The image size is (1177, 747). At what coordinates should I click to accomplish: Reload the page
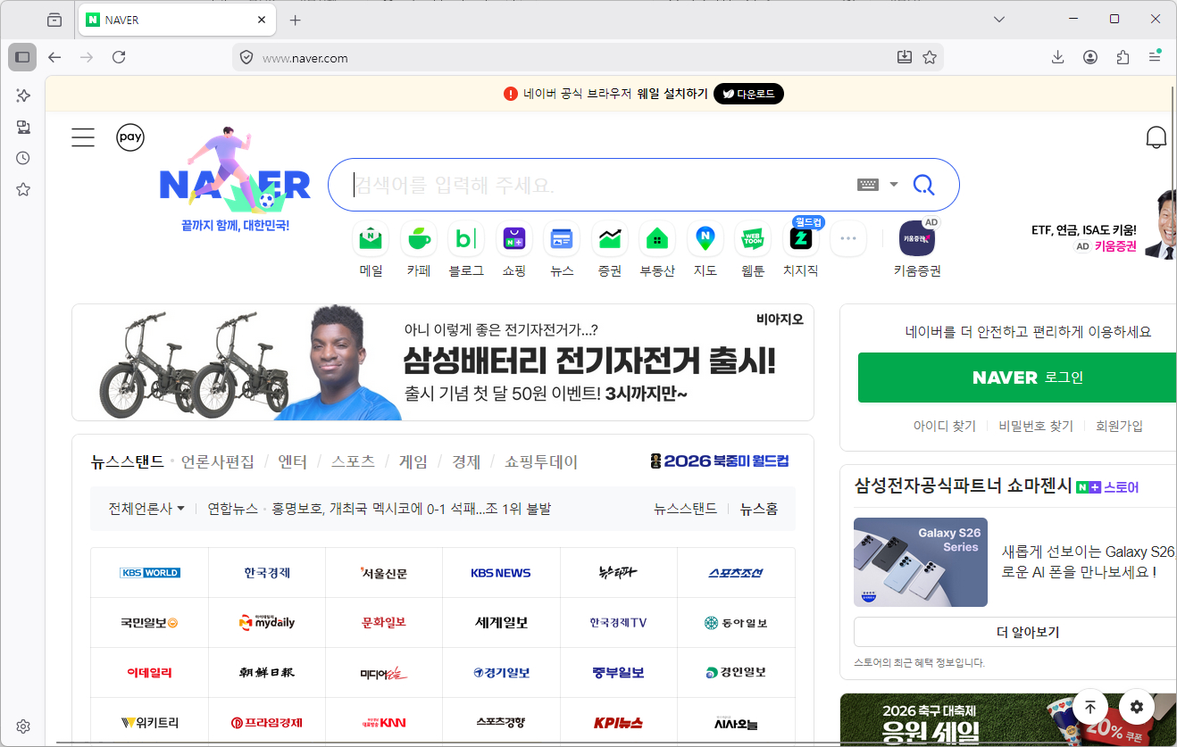119,57
